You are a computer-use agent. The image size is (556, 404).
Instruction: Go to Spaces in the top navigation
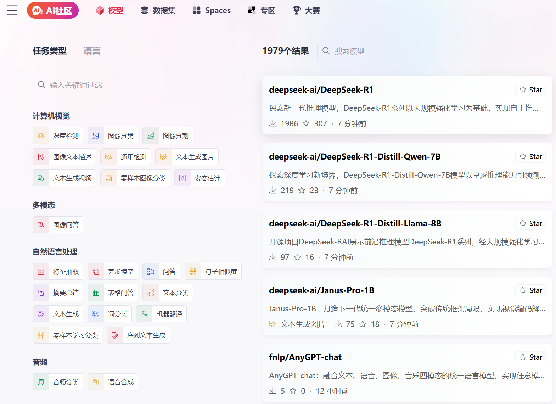(212, 11)
